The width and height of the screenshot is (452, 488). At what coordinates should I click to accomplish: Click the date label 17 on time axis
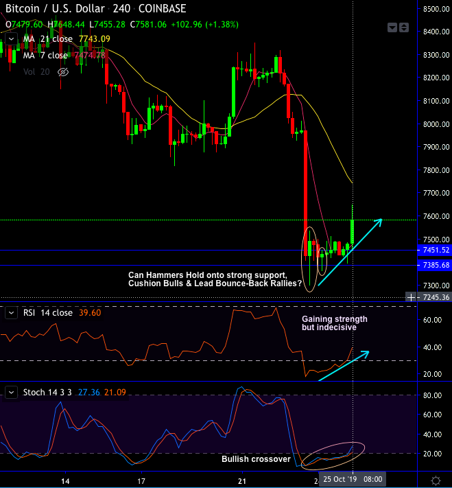141,481
